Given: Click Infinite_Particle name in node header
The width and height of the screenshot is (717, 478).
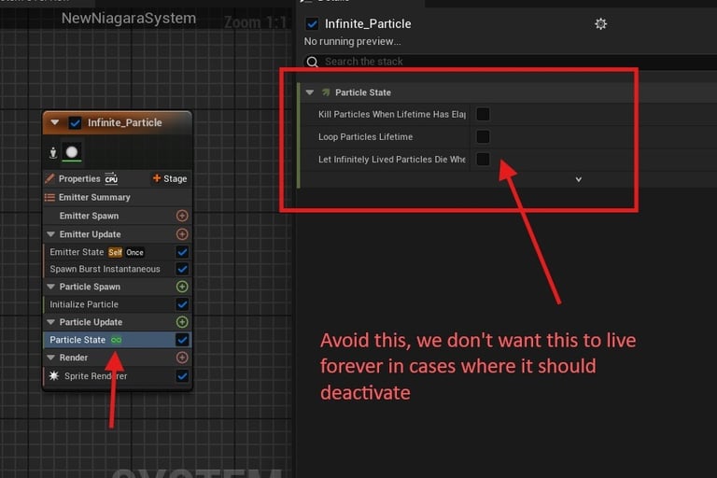Looking at the screenshot, I should [125, 122].
